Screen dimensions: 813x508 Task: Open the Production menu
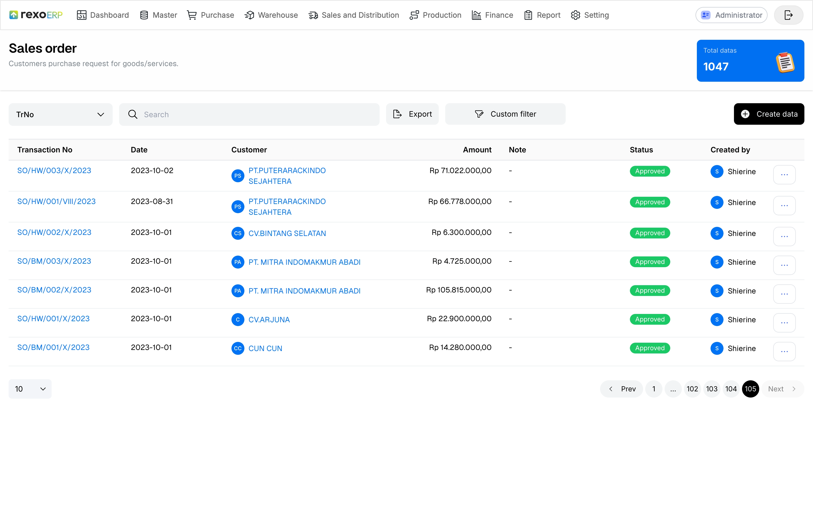(435, 15)
